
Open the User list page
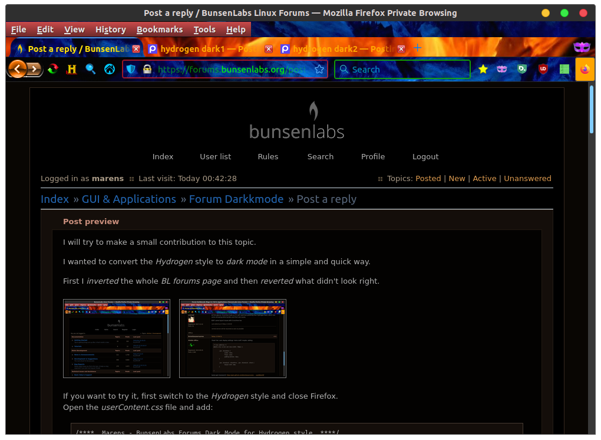pyautogui.click(x=216, y=156)
